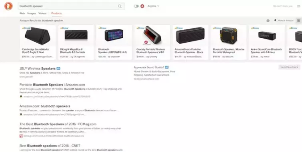Click AmazonBasics Portable Bluetooth Speaker - Black title
Screen dimensions: 302x152
pyautogui.click(x=189, y=51)
